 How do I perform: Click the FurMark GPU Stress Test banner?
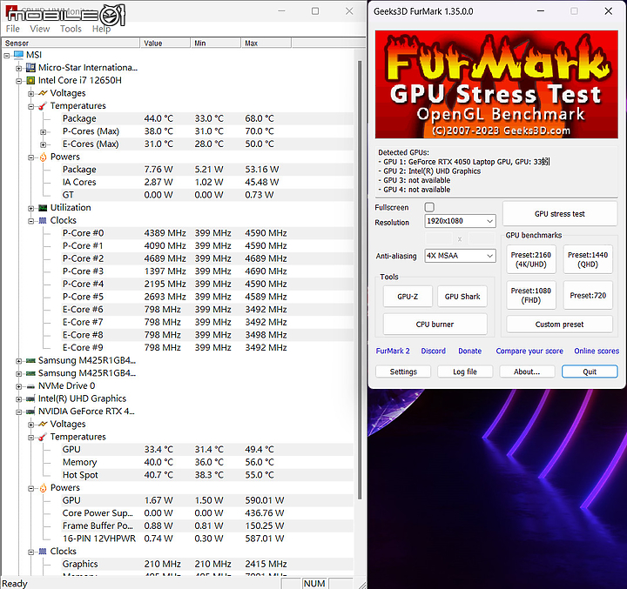tap(496, 84)
